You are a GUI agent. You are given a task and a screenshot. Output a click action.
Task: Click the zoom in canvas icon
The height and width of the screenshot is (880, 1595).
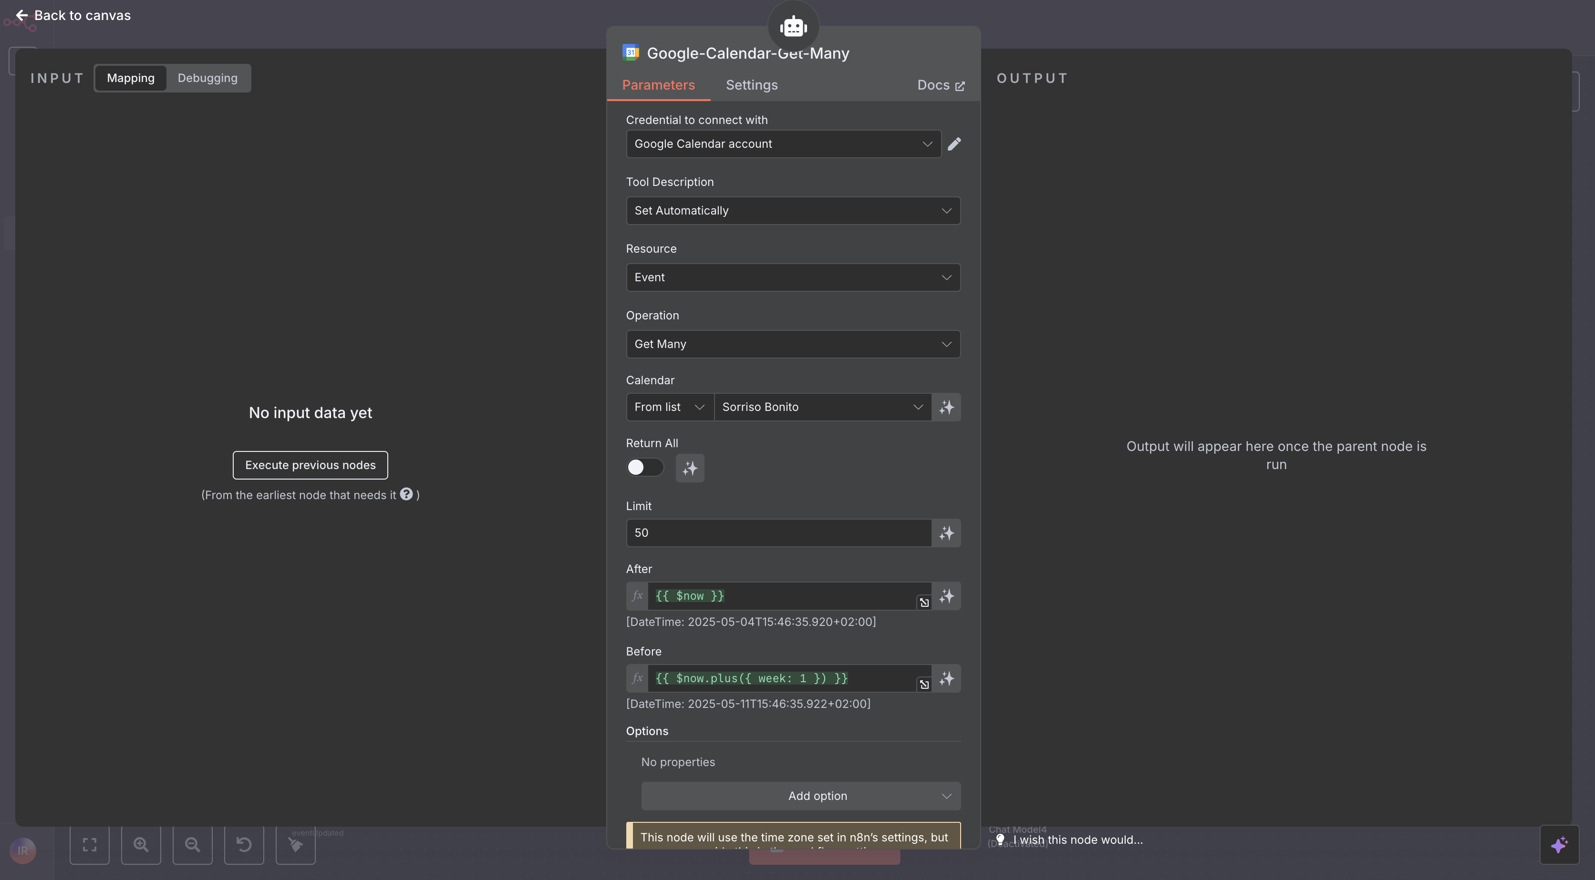[x=141, y=844]
